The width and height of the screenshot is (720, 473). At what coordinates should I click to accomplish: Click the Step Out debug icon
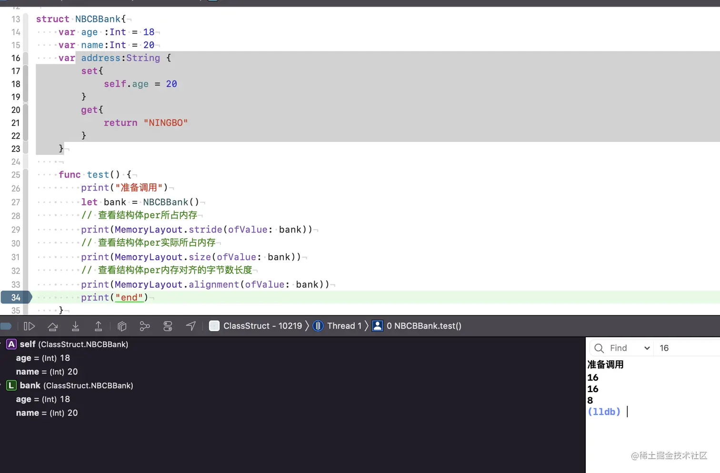tap(98, 326)
